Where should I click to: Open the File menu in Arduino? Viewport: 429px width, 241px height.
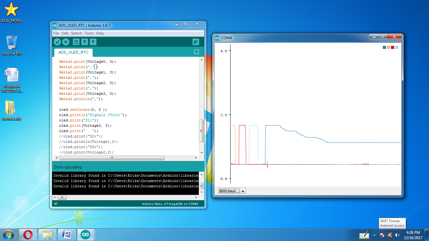(x=56, y=33)
